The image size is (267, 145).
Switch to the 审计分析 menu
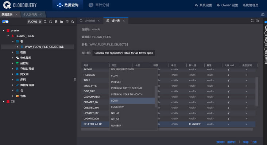(x=99, y=5)
